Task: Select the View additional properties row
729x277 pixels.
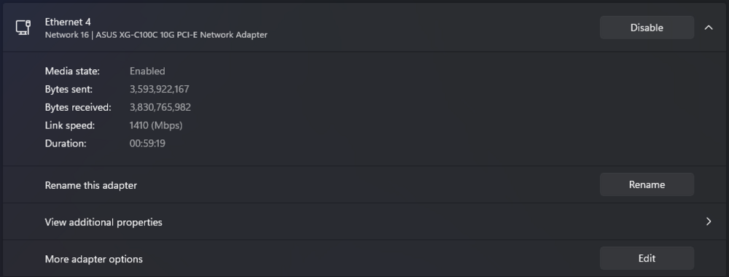Action: [364, 222]
